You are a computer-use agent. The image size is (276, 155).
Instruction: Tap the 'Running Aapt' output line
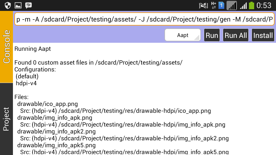tap(32, 49)
